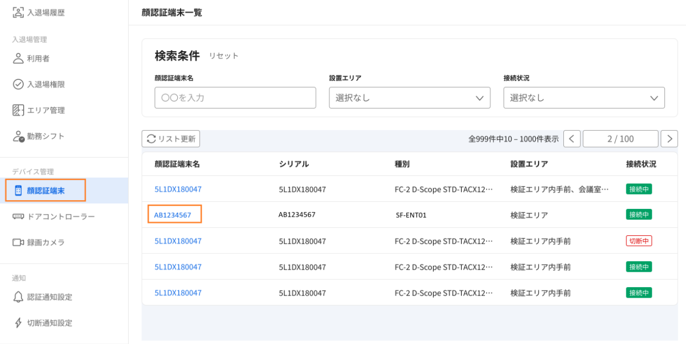Select the 利用者 person icon
Image resolution: width=686 pixels, height=344 pixels.
coord(18,58)
